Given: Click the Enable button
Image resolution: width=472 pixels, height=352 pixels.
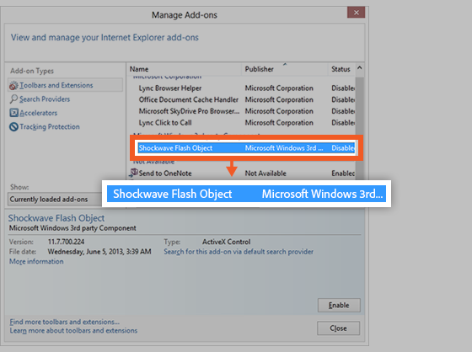Looking at the screenshot, I should [x=339, y=306].
